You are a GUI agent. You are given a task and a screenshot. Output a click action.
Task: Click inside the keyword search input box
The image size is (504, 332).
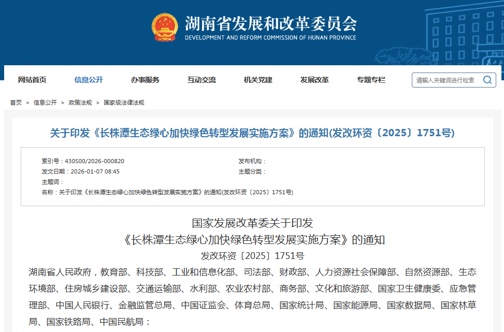coord(445,80)
